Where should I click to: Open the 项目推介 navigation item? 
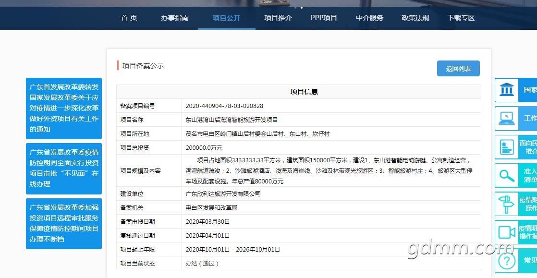pyautogui.click(x=278, y=18)
